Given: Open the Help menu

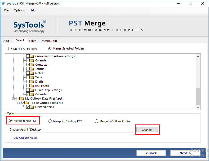Looking at the screenshot, I should tap(32, 10).
